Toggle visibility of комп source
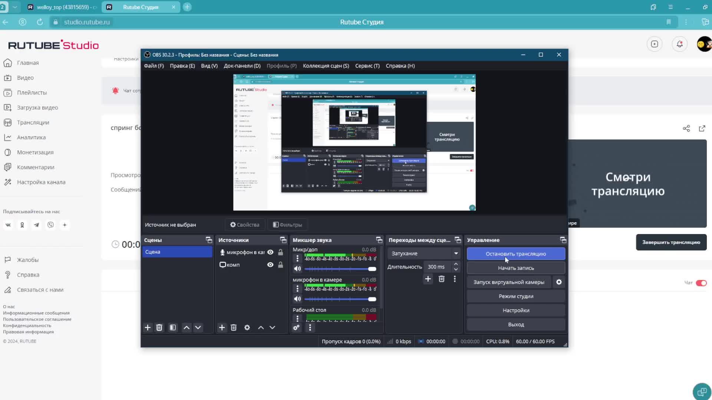 click(270, 265)
